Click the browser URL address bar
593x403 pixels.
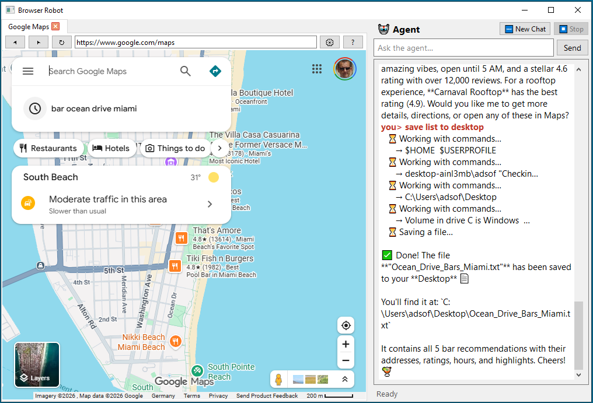click(x=196, y=43)
